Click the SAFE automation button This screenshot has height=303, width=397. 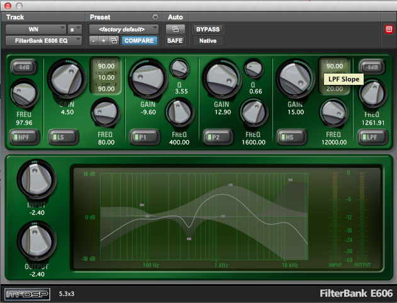tap(175, 41)
